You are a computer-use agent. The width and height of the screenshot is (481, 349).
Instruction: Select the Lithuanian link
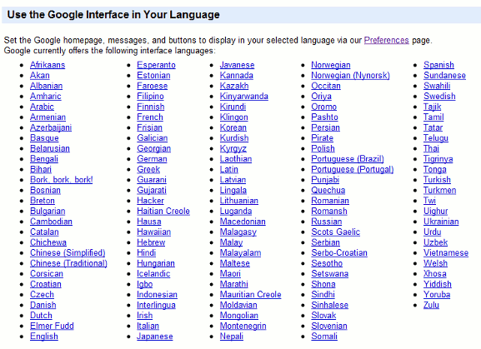(239, 201)
